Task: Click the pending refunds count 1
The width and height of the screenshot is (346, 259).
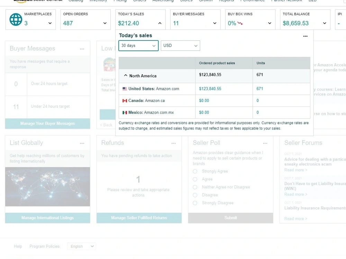Action: tap(138, 180)
